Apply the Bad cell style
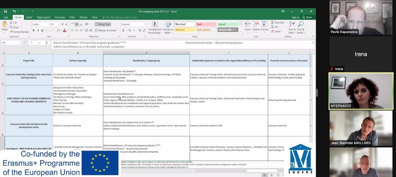396x177 pixels. click(206, 24)
